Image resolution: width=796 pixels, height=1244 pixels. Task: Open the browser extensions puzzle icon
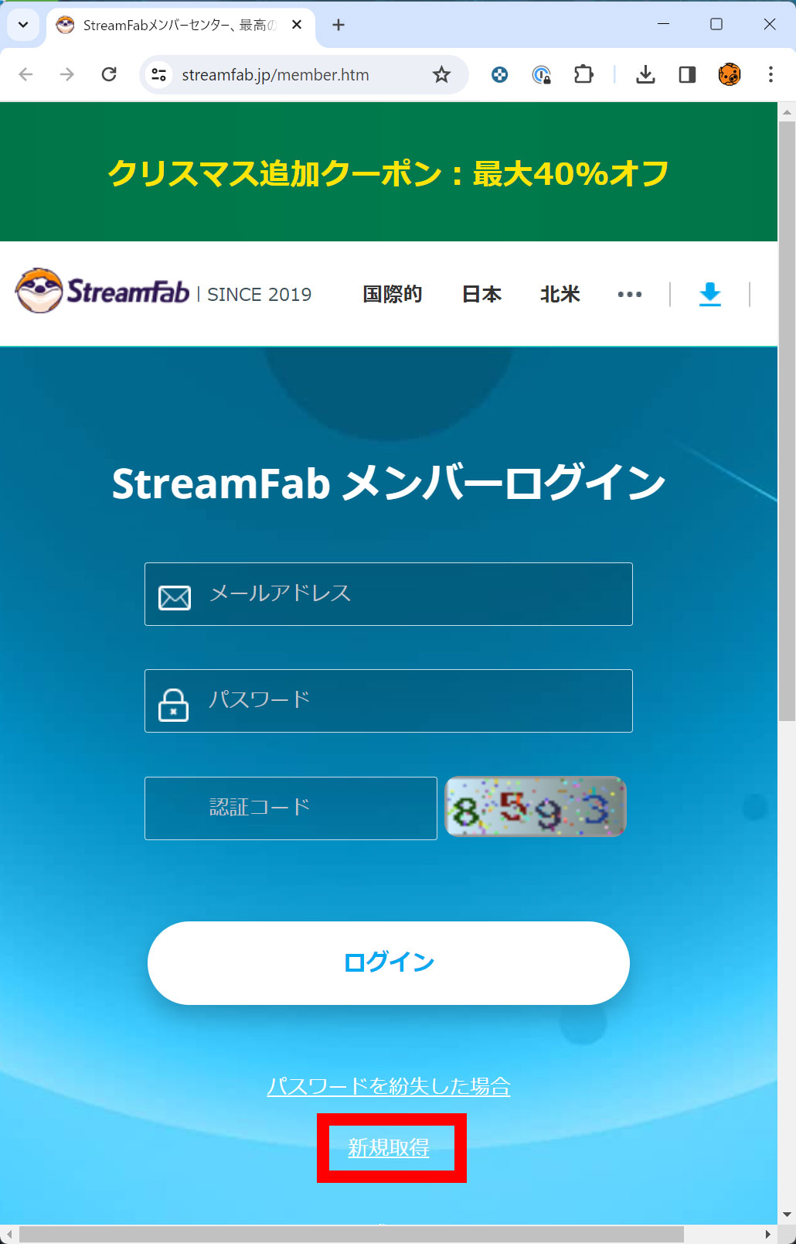583,75
